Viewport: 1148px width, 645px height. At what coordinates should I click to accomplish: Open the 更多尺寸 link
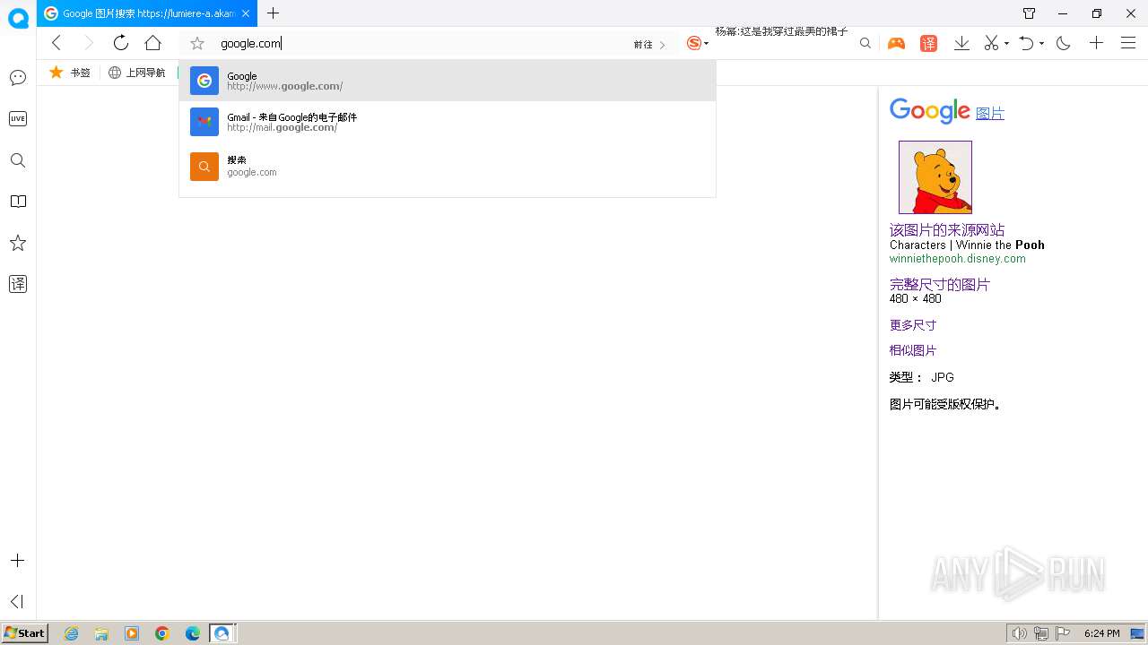pyautogui.click(x=913, y=325)
